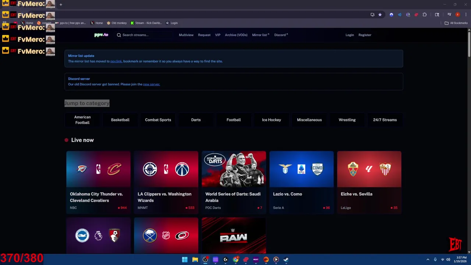Open Archive (VODs) page

pos(236,35)
